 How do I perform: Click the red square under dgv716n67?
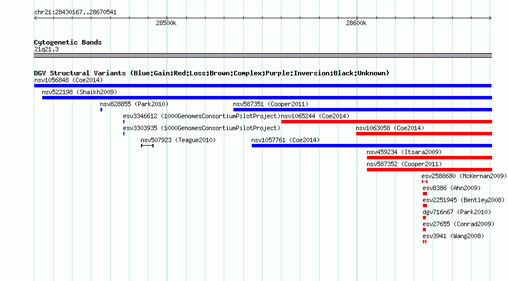coord(425,218)
